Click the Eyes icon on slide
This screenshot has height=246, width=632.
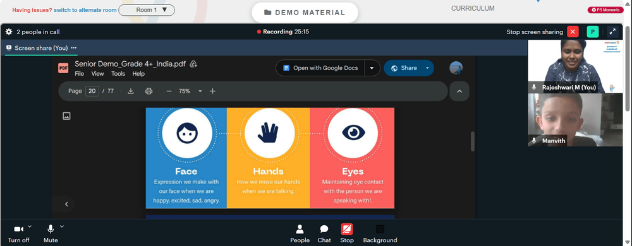pos(353,133)
